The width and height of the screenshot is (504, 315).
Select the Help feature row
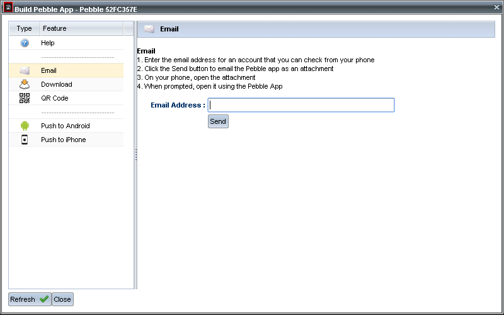click(x=66, y=43)
